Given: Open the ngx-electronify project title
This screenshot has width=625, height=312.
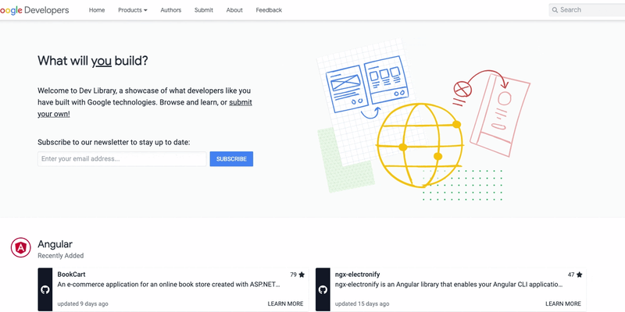Looking at the screenshot, I should [x=358, y=275].
